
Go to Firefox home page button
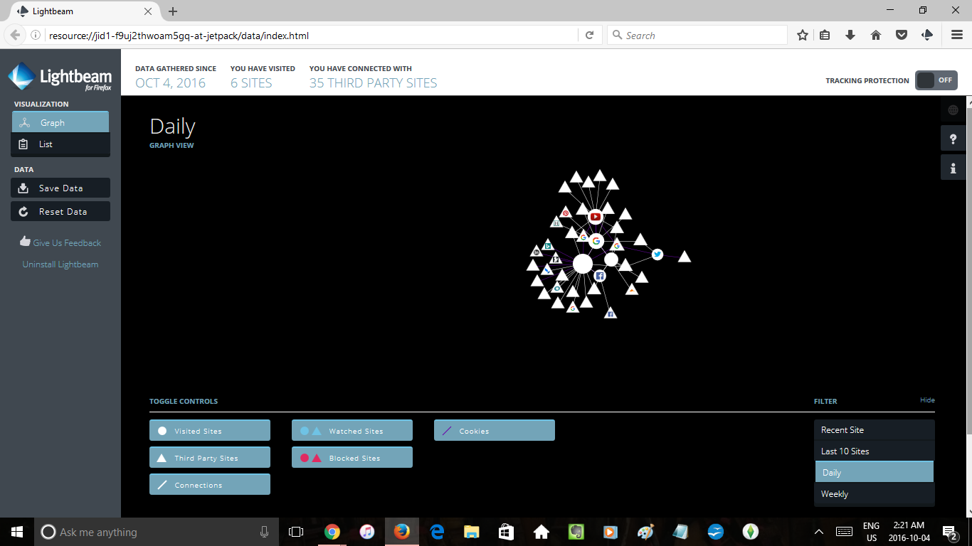[876, 35]
